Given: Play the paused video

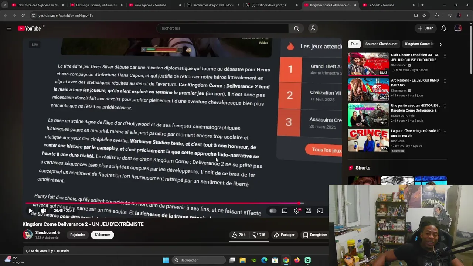Looking at the screenshot, I should 31,211.
